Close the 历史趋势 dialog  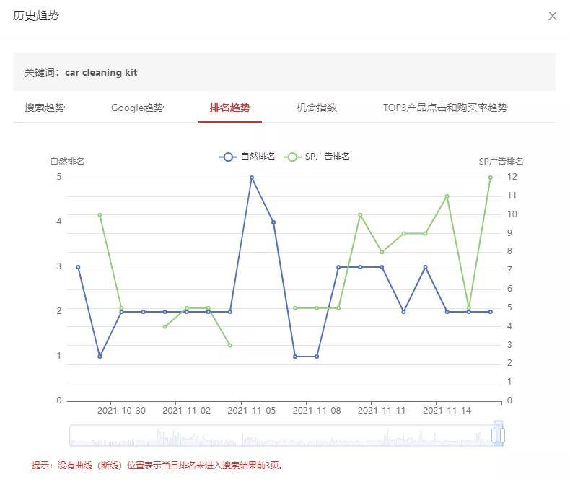pyautogui.click(x=552, y=16)
